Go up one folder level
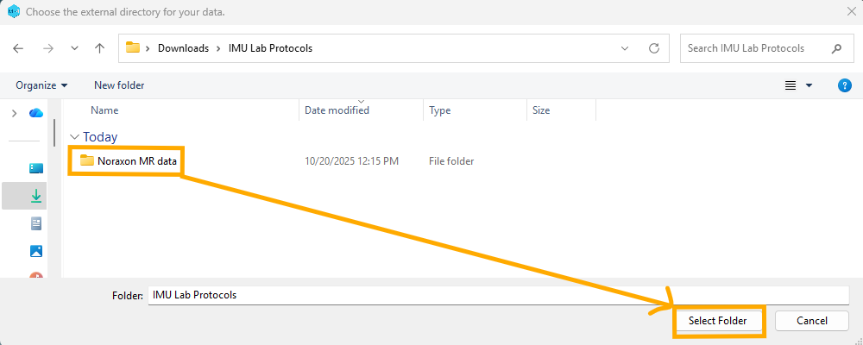This screenshot has height=345, width=863. tap(99, 48)
